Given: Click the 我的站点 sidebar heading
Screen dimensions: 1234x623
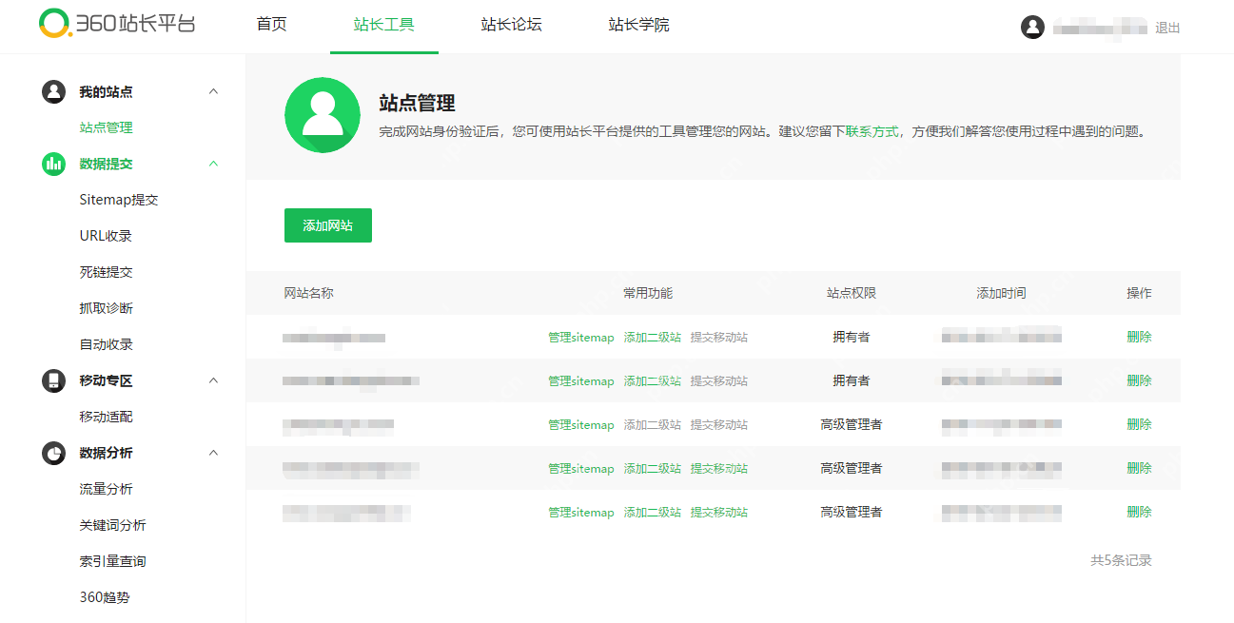Looking at the screenshot, I should click(106, 92).
